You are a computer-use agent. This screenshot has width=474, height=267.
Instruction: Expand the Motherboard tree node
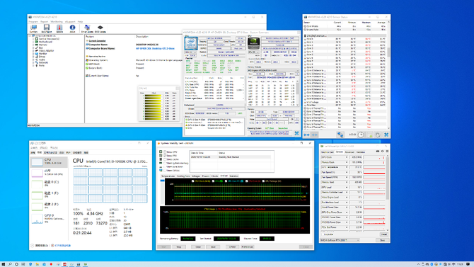tap(33, 42)
